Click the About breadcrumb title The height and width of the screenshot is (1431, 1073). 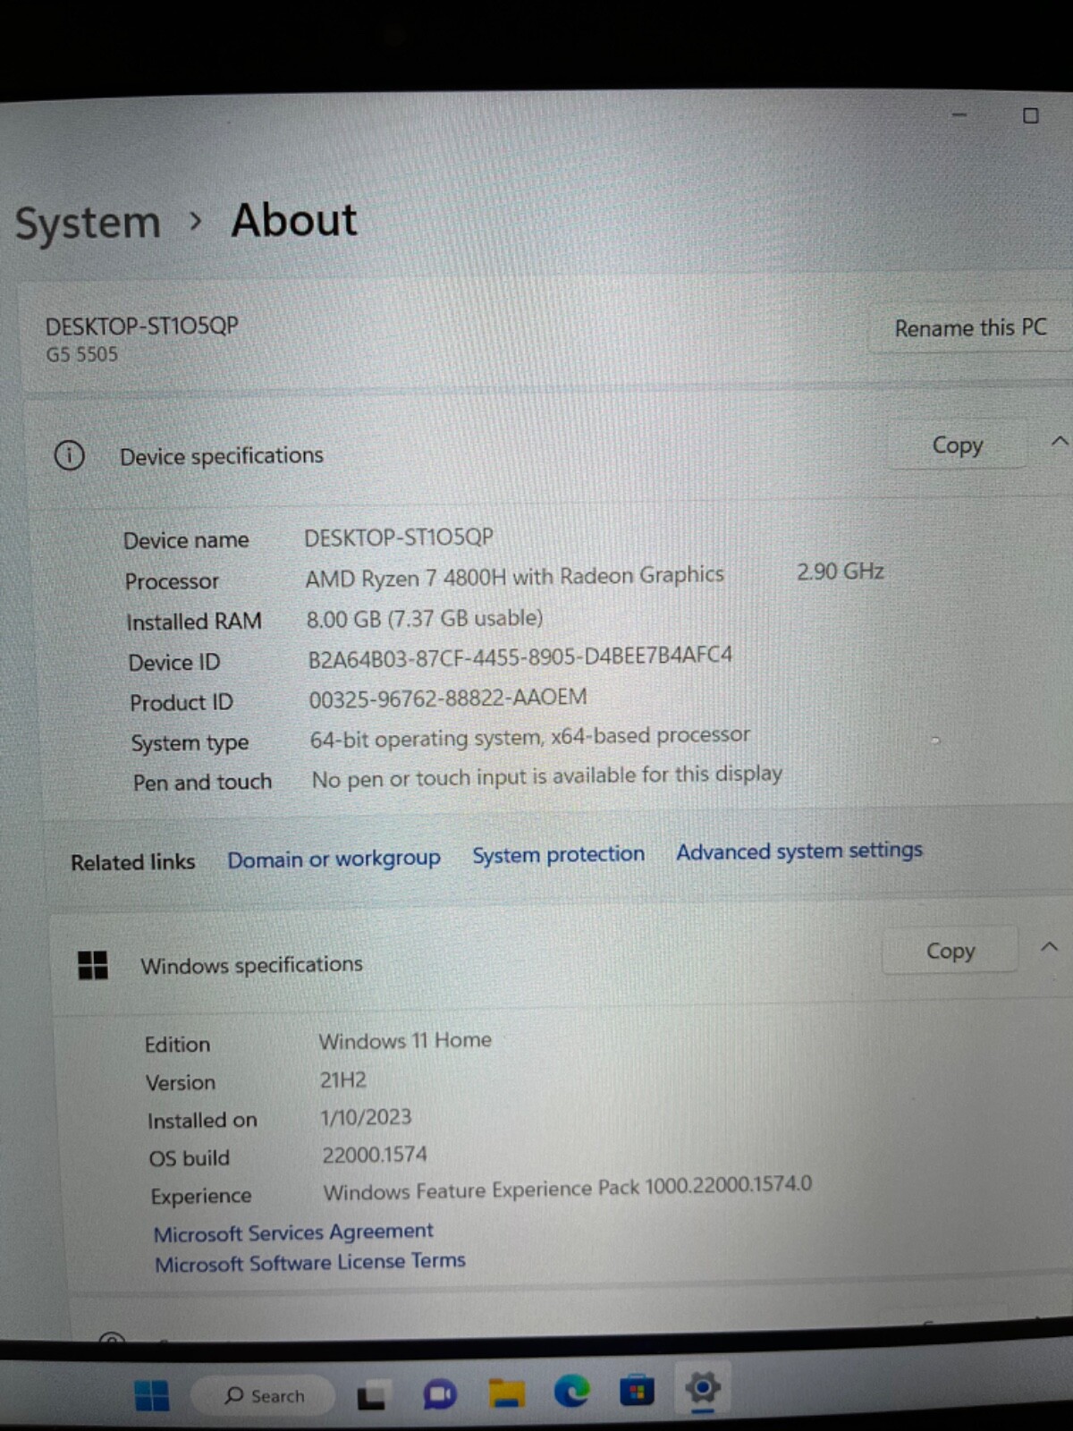[x=294, y=220]
